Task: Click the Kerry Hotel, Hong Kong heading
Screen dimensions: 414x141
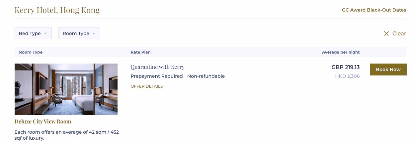Action: coord(57,10)
